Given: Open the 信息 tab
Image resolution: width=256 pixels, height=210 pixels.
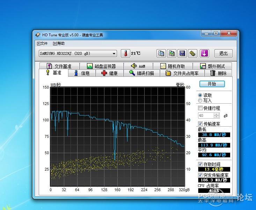Looking at the screenshot, I should 82,73.
